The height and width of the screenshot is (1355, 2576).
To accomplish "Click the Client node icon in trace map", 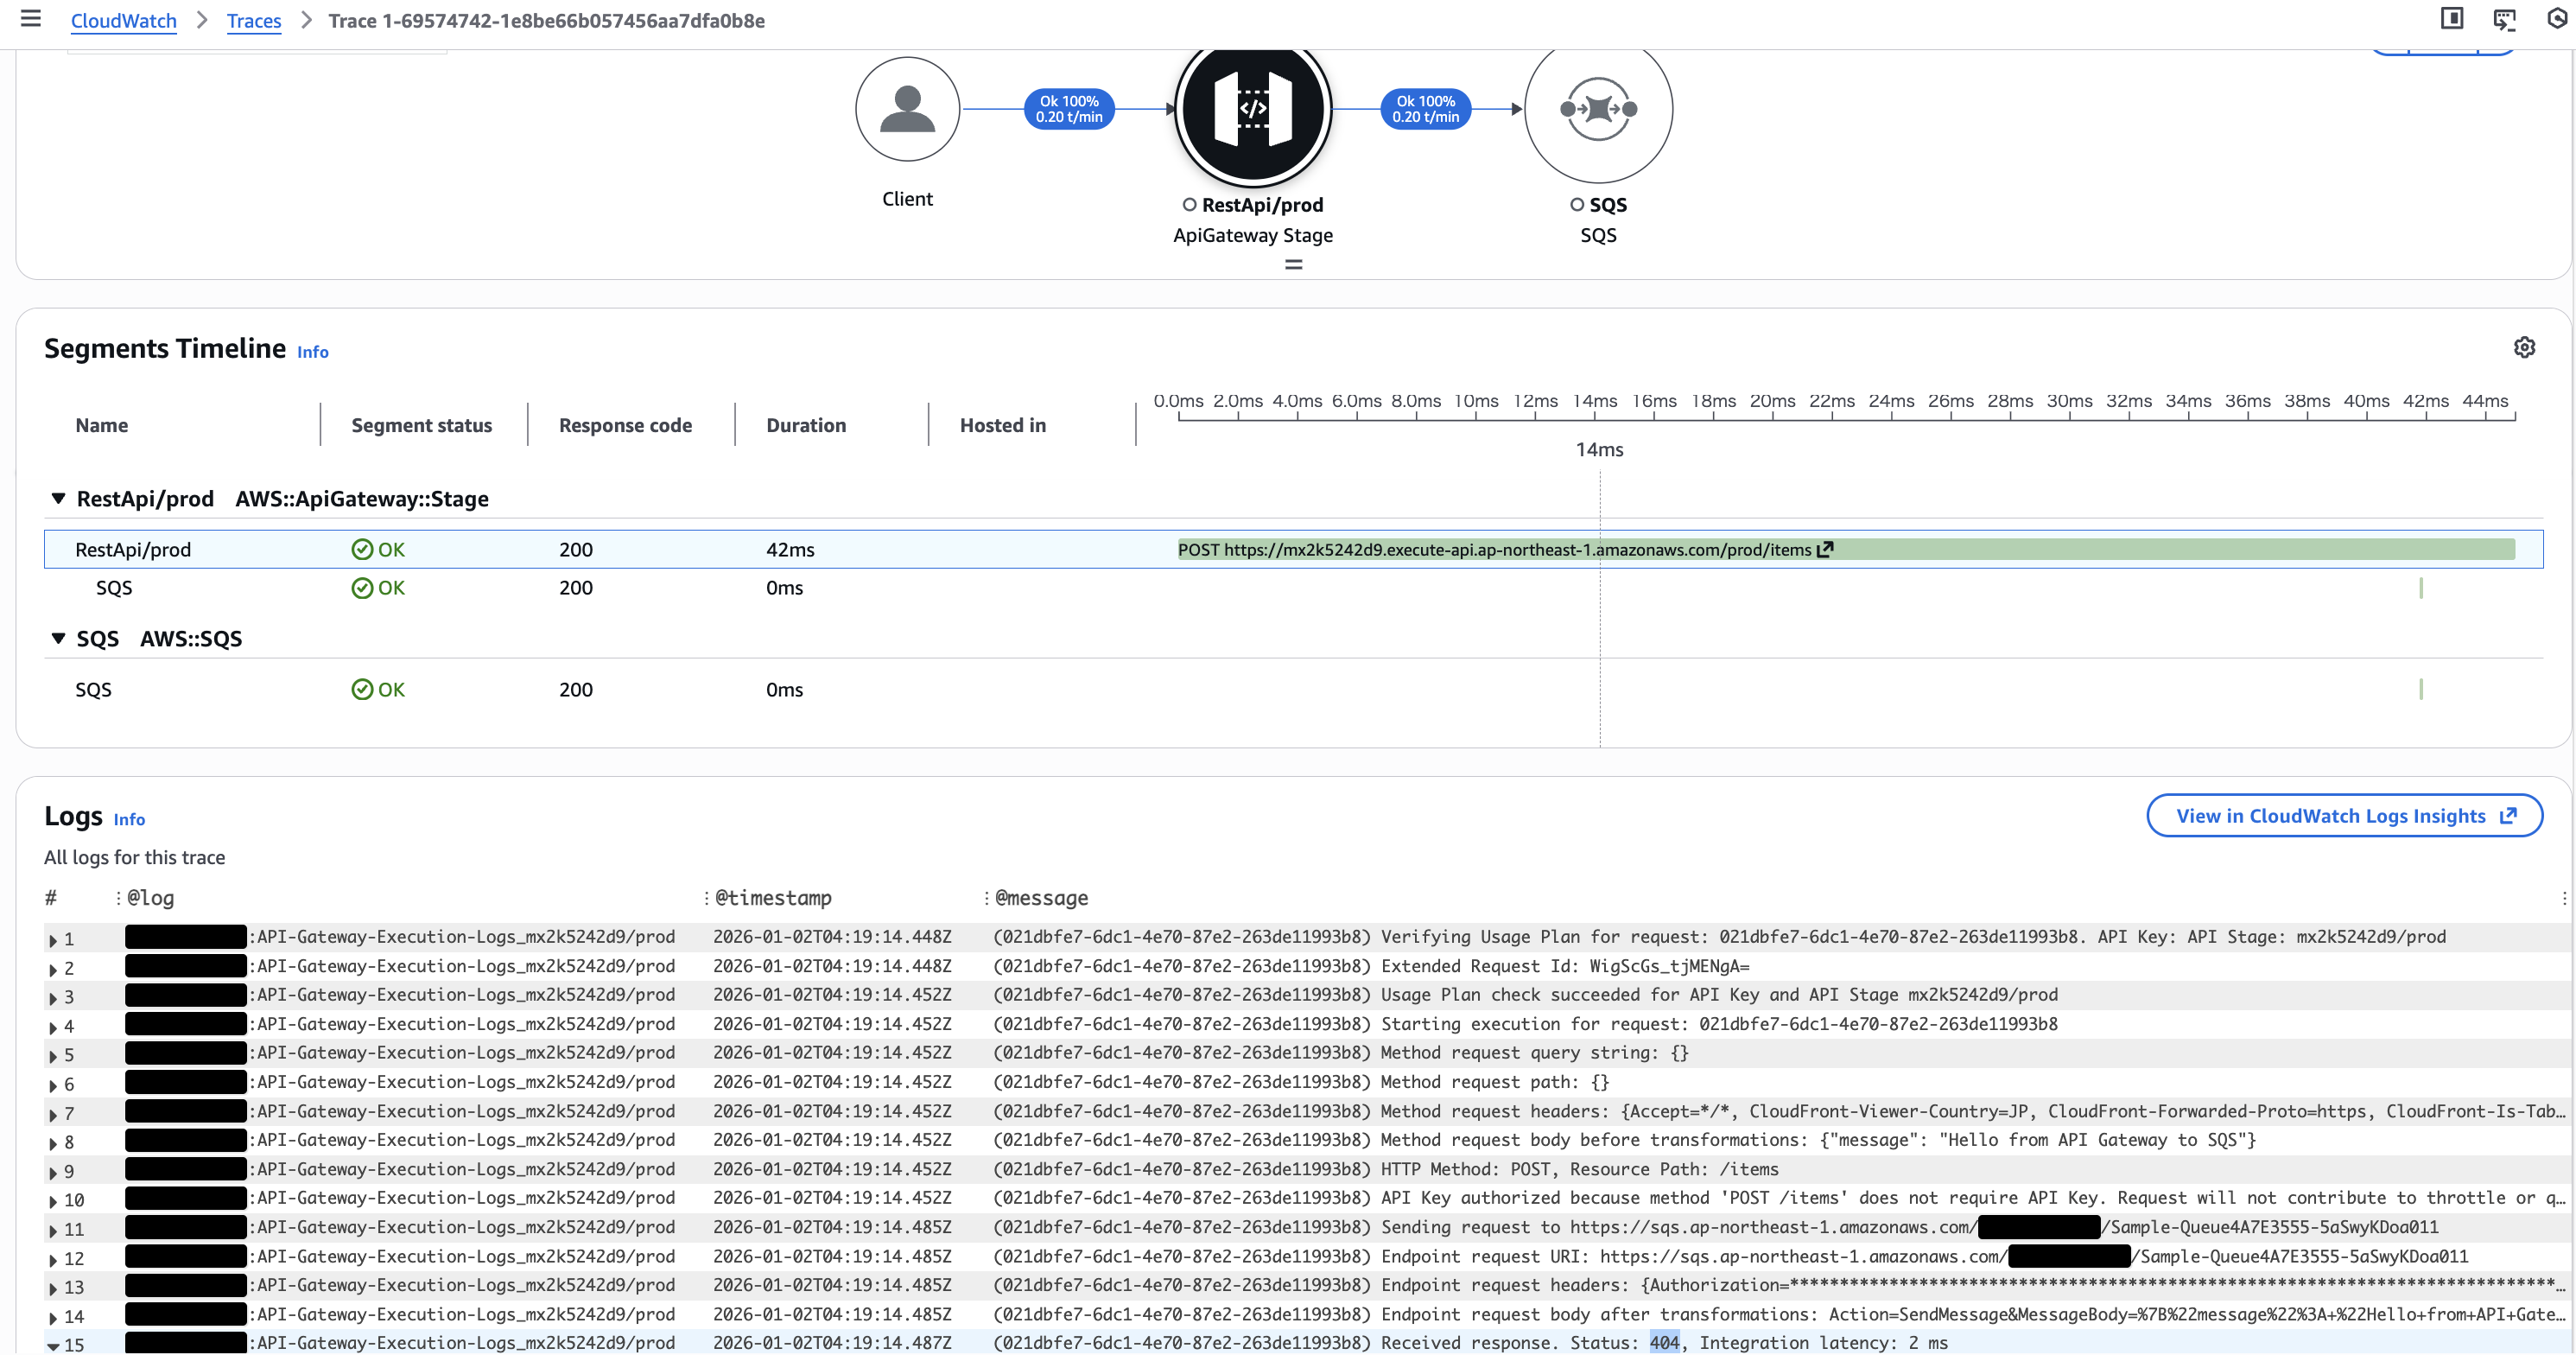I will [x=907, y=109].
